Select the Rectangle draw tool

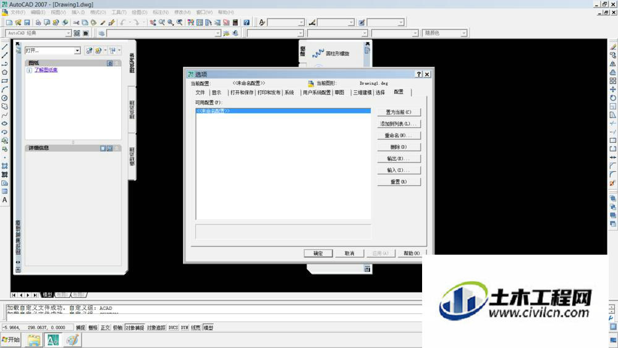point(5,81)
